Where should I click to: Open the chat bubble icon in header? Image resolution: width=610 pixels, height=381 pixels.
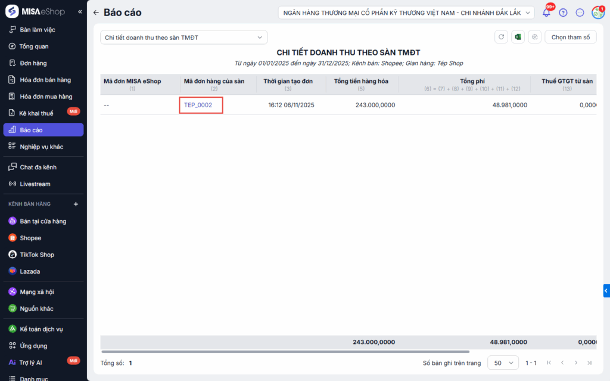[580, 13]
